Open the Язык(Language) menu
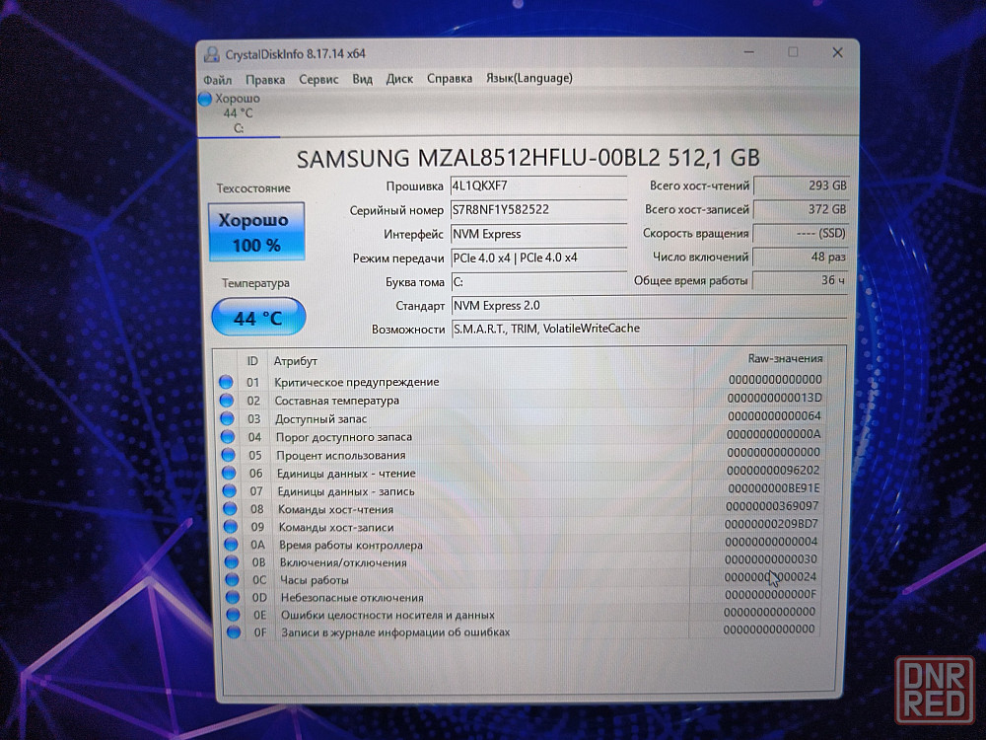Screen dimensions: 986x740 click(x=528, y=78)
